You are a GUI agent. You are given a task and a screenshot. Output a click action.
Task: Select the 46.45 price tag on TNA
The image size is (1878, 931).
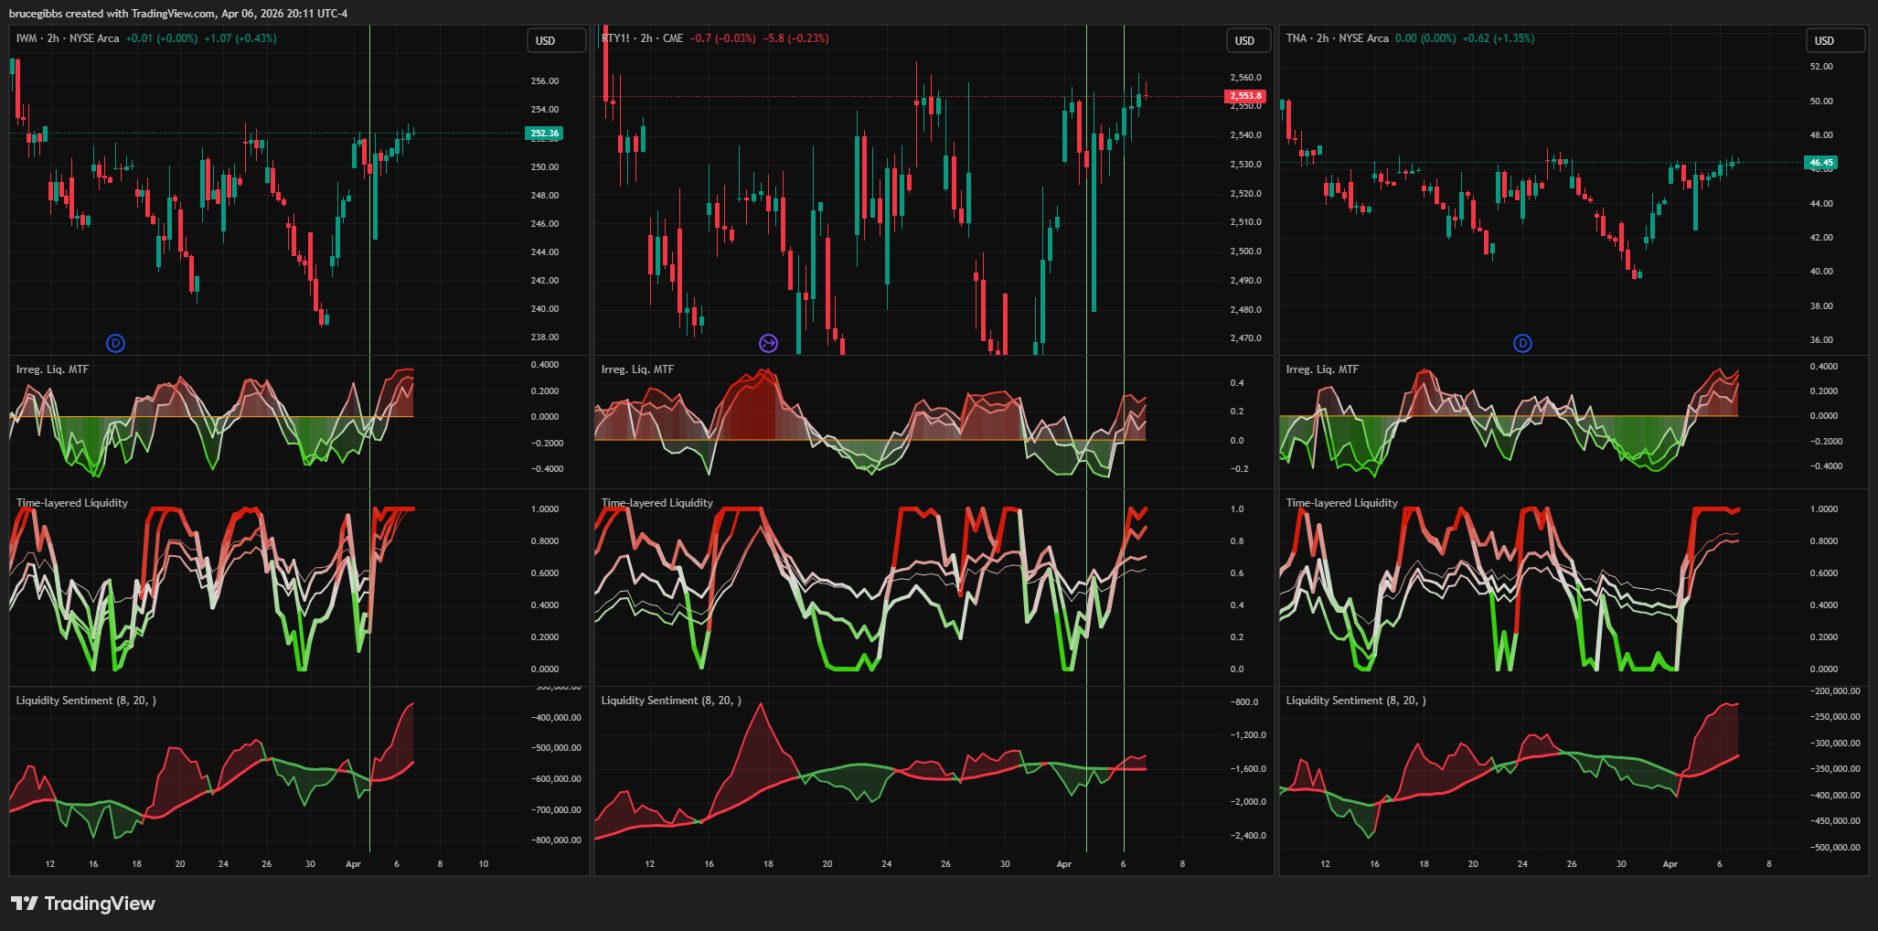1821,163
